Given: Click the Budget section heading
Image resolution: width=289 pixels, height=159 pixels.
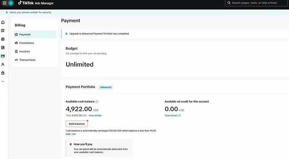Looking at the screenshot, I should click(72, 48).
